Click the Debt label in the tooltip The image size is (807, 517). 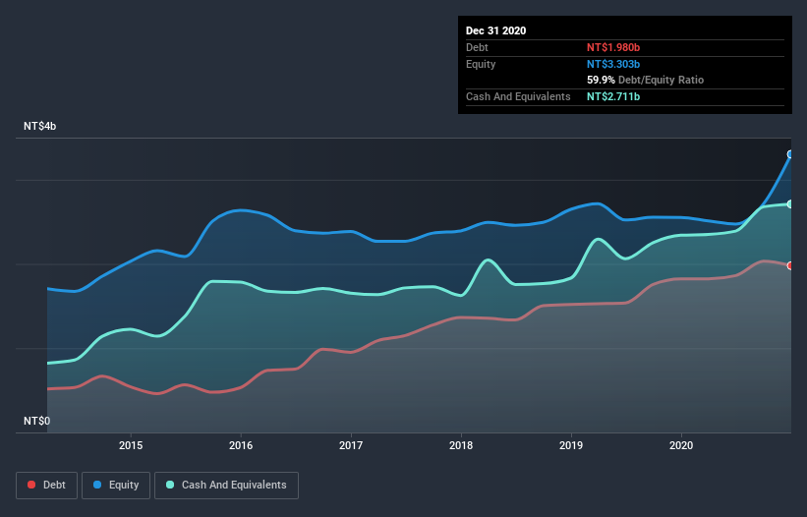pyautogui.click(x=477, y=47)
